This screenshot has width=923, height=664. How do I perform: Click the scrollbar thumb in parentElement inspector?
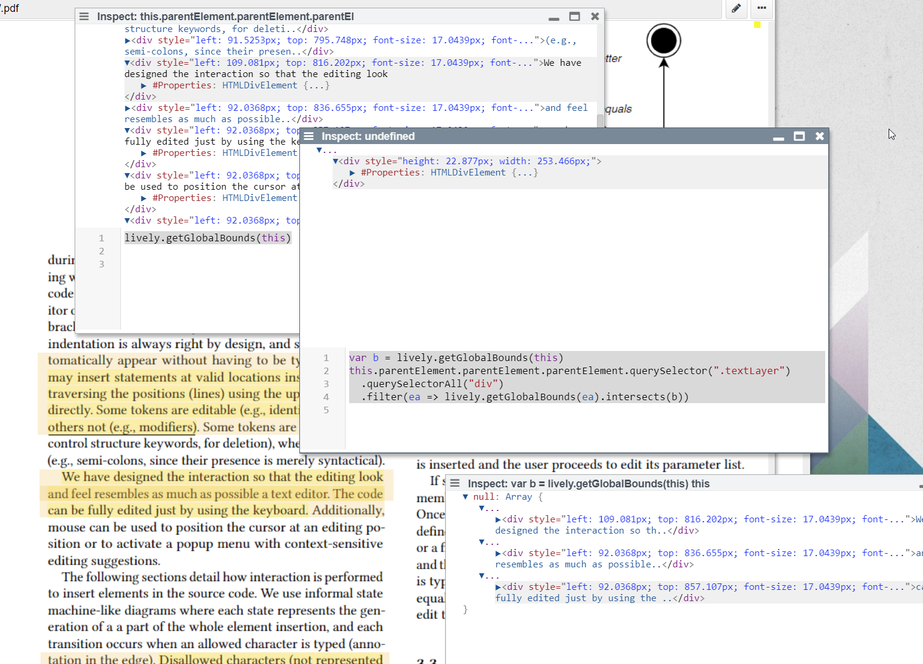(x=600, y=121)
